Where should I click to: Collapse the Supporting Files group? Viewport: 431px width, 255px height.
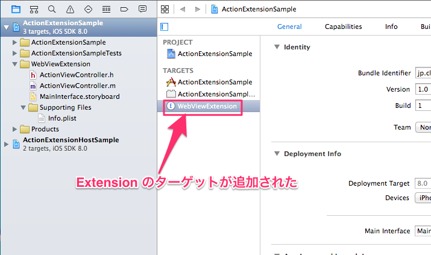click(23, 107)
